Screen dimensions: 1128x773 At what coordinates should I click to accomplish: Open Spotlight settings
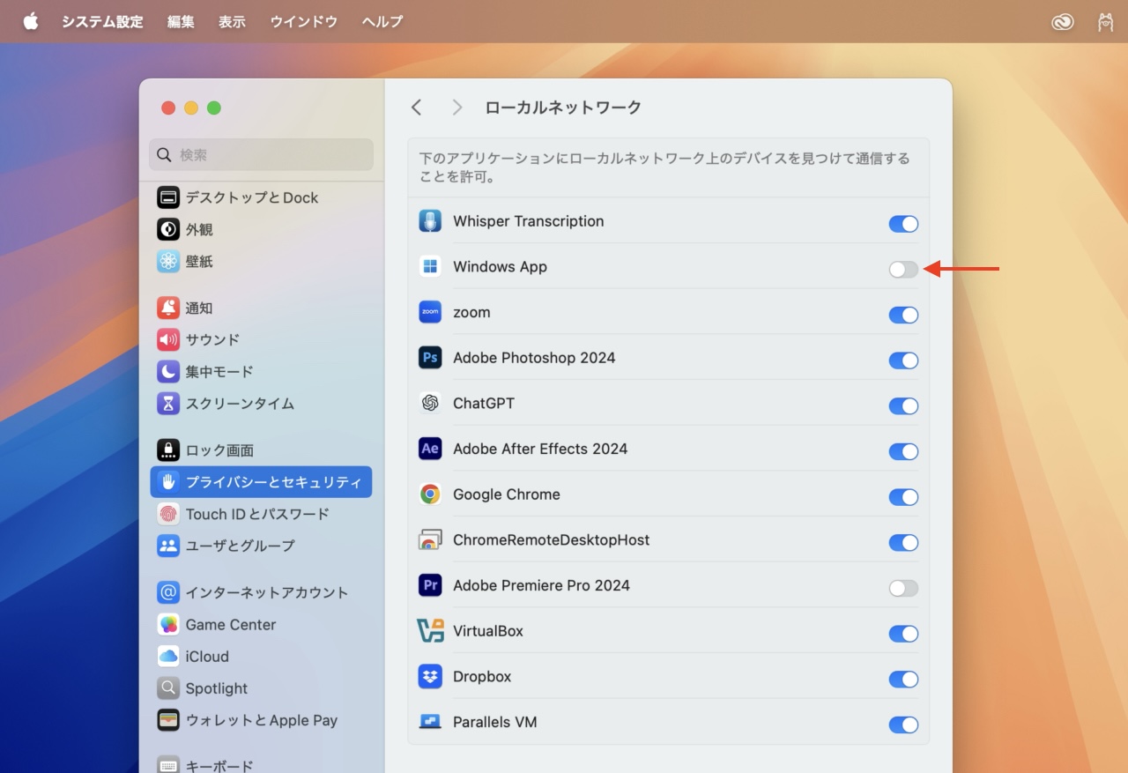coord(261,688)
